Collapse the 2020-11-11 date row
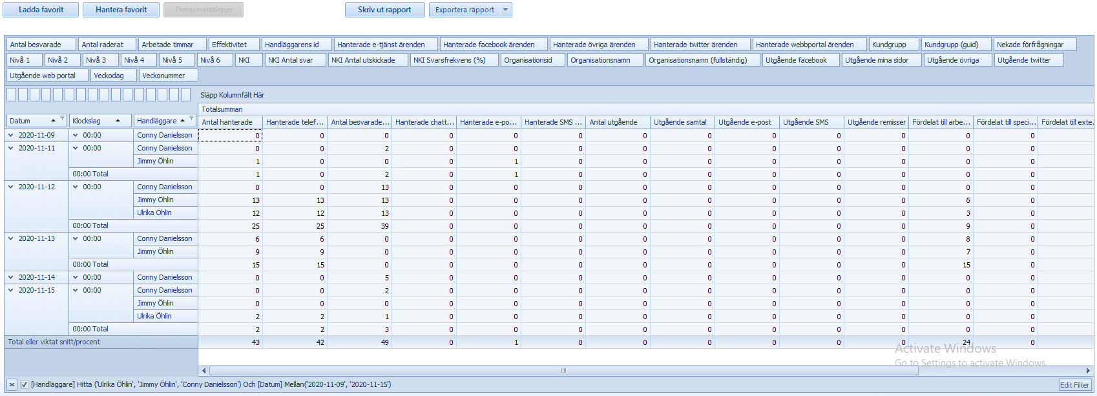The image size is (1097, 396). pos(11,148)
